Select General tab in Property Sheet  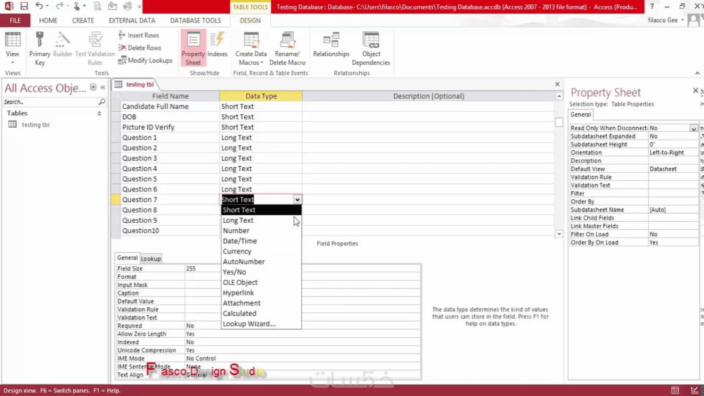pyautogui.click(x=580, y=115)
